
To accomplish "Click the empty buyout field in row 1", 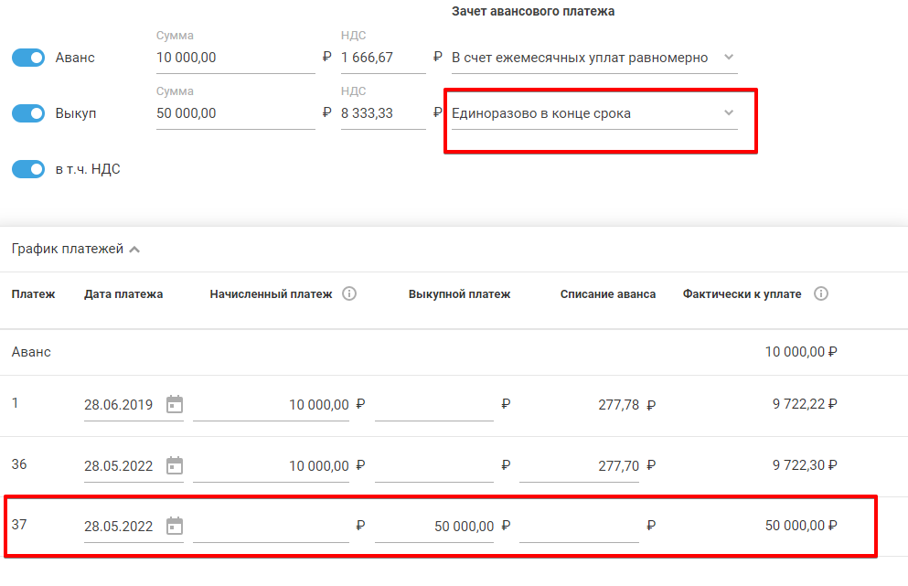I will click(x=434, y=404).
